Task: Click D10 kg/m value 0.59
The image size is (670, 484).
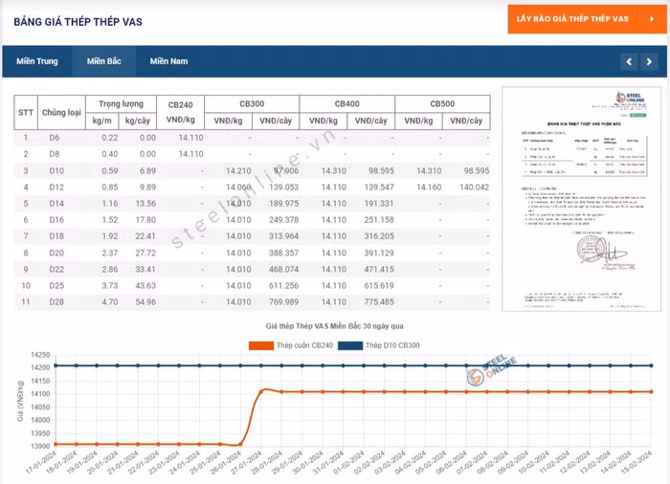Action: coord(110,171)
